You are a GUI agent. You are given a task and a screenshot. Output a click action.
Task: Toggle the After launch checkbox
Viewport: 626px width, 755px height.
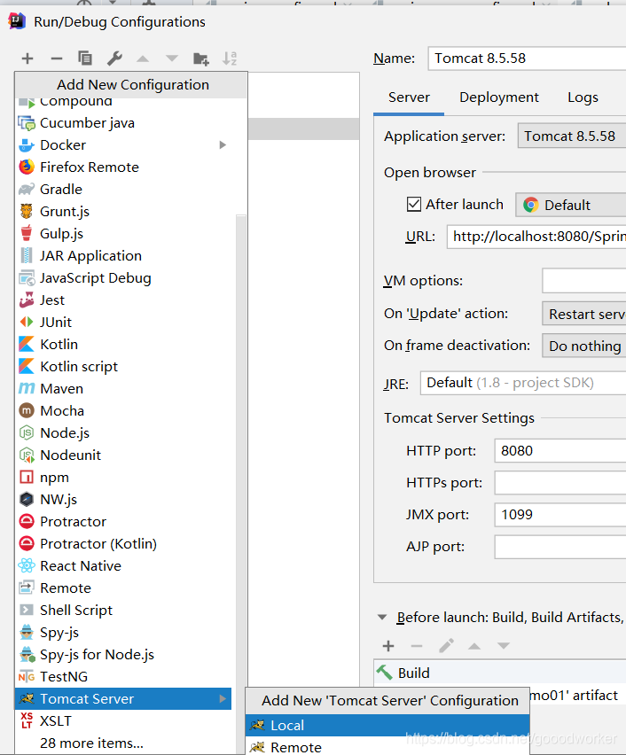pyautogui.click(x=414, y=204)
